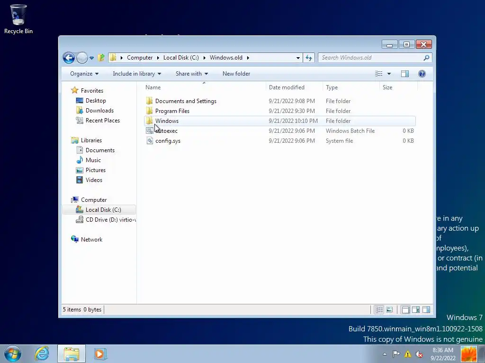The width and height of the screenshot is (485, 363).
Task: Hide the panes with first status bar pane icon
Action: click(405, 310)
